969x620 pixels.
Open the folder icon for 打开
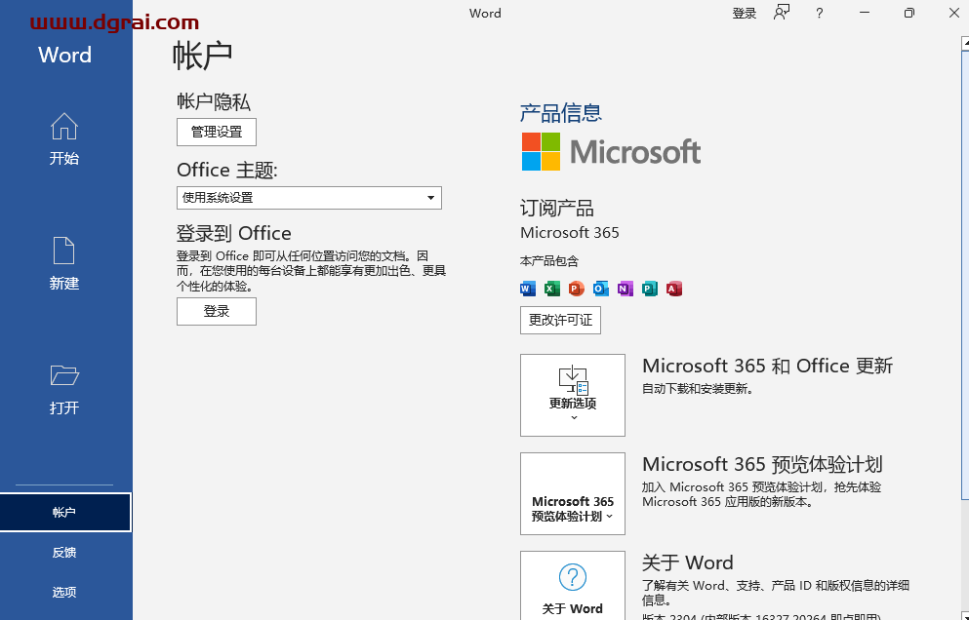(x=64, y=375)
